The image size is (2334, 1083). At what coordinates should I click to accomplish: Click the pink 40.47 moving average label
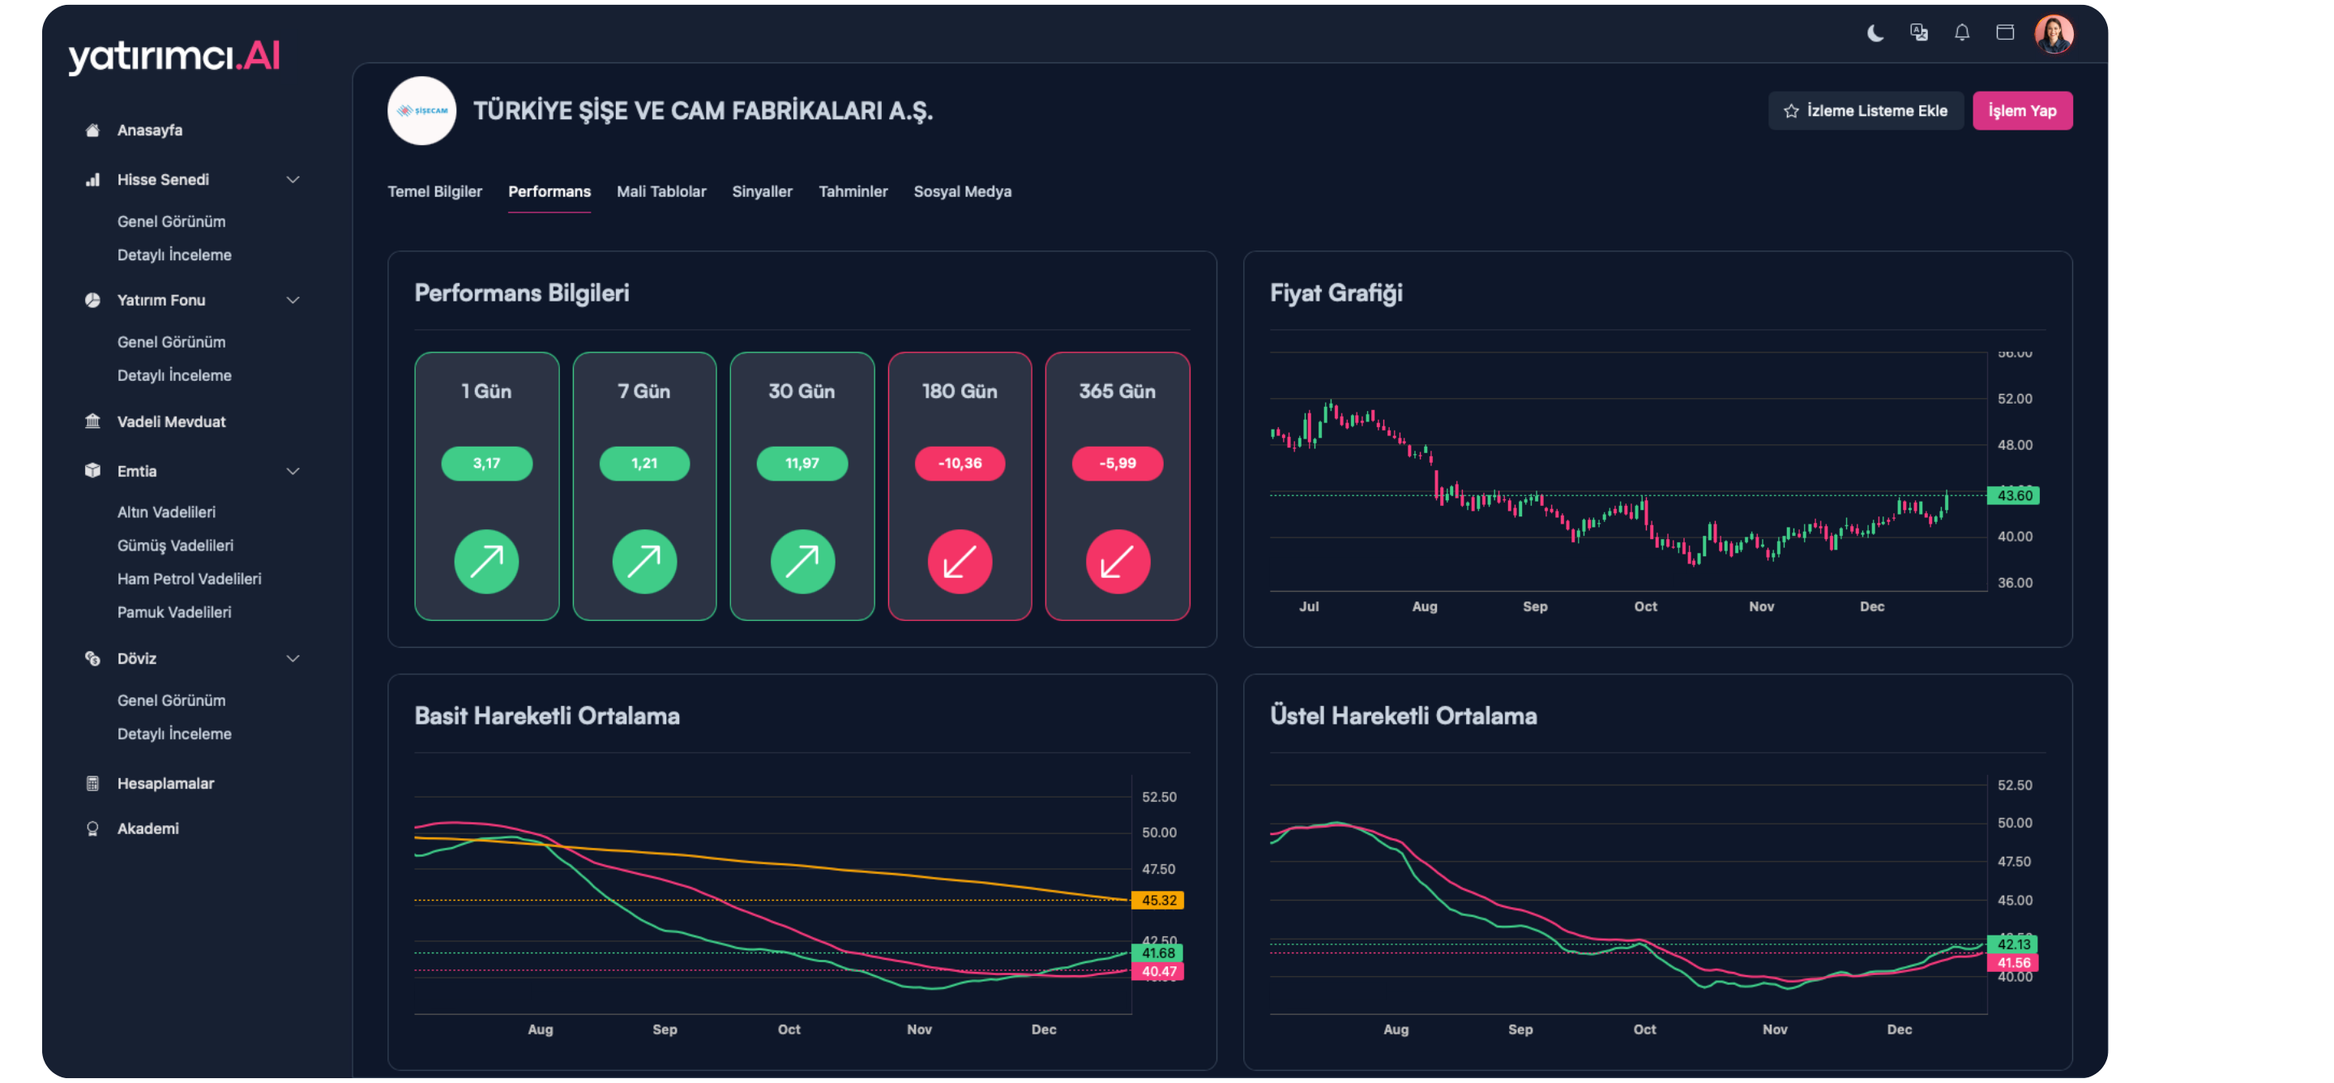tap(1158, 973)
